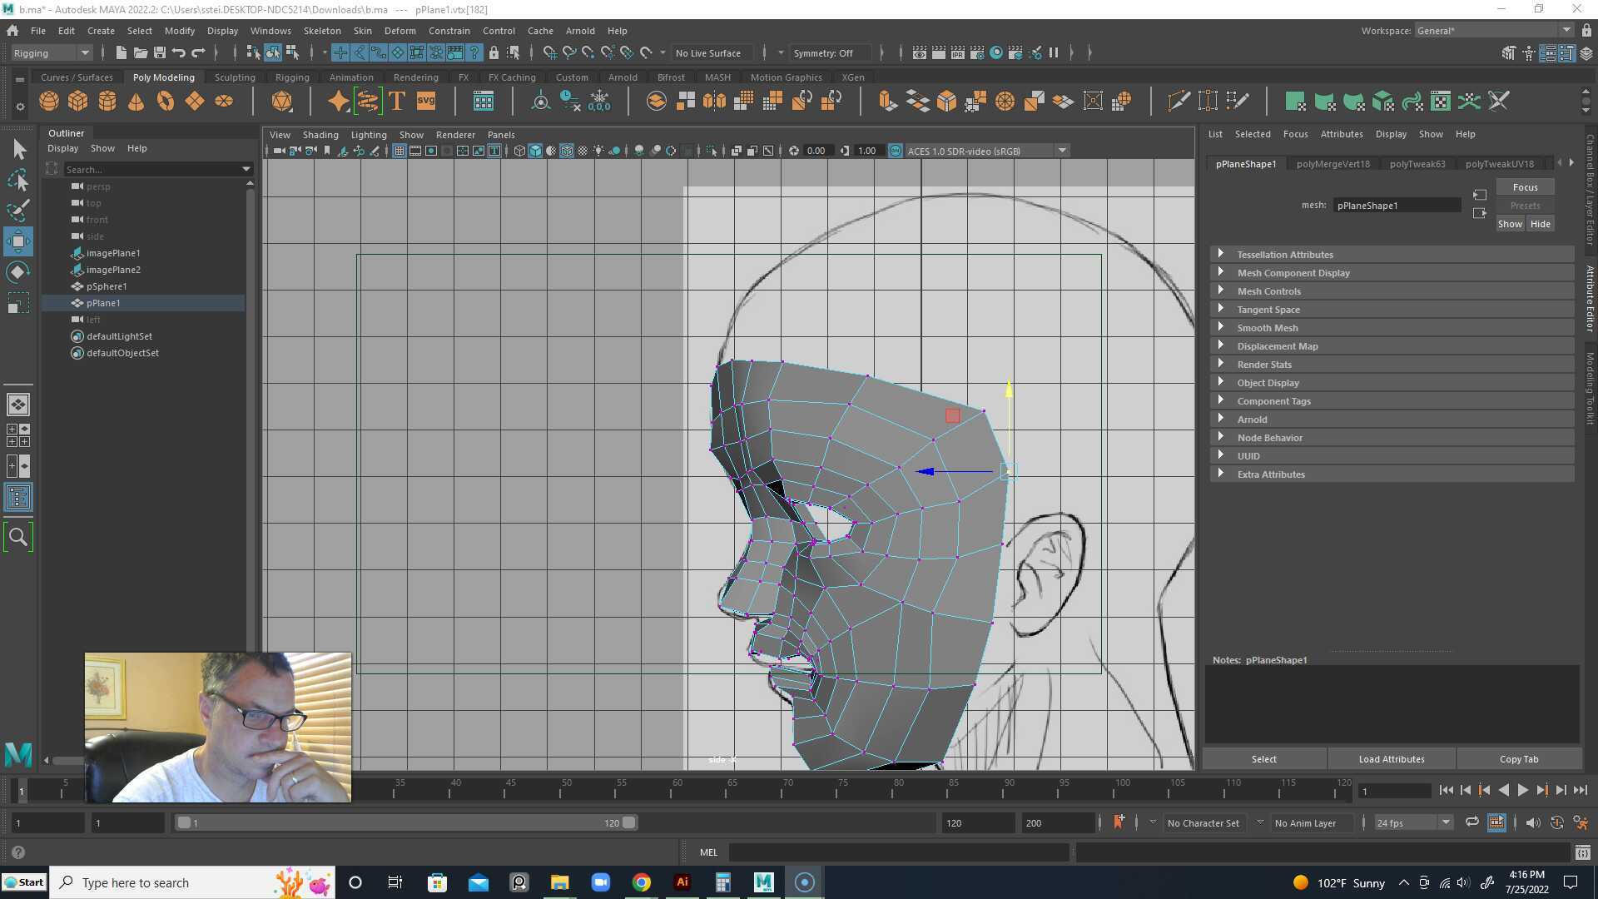Select the Type tool (T icon) on the shelf
This screenshot has width=1598, height=899.
[x=396, y=100]
